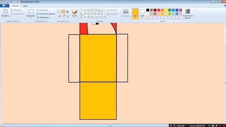Pick the purple color swatch
The height and width of the screenshot is (127, 226).
(180, 10)
